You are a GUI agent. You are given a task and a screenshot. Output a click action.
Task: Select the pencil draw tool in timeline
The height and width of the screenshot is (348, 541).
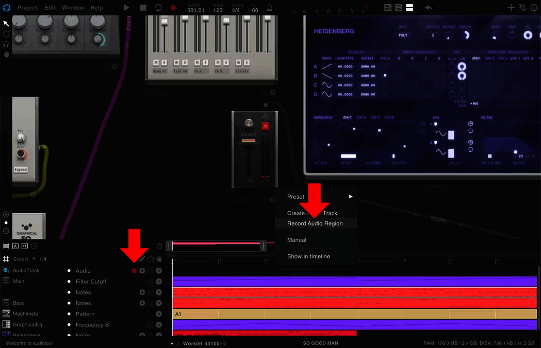[x=142, y=259]
